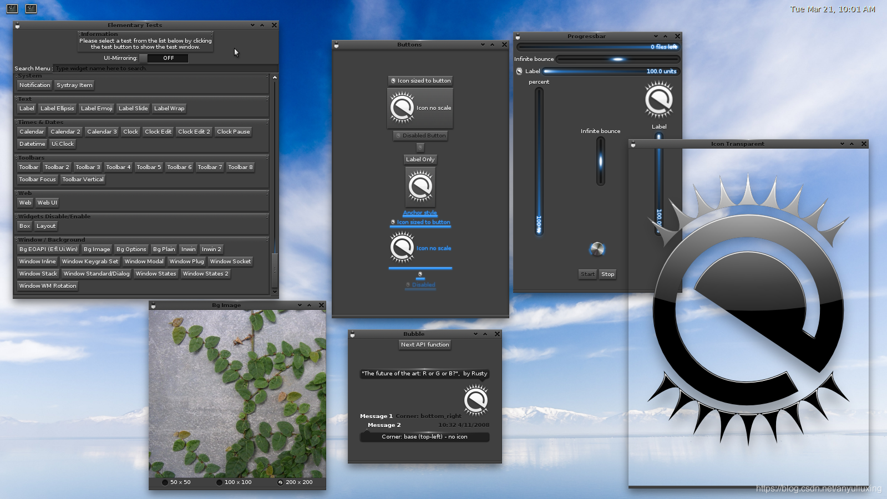Click scroll-down arrow in Elementary Tests list
The height and width of the screenshot is (499, 887).
click(x=275, y=292)
